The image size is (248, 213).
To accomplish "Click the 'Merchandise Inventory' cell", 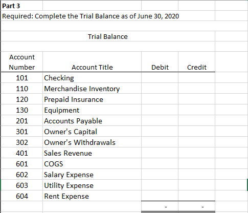I will coord(92,89).
